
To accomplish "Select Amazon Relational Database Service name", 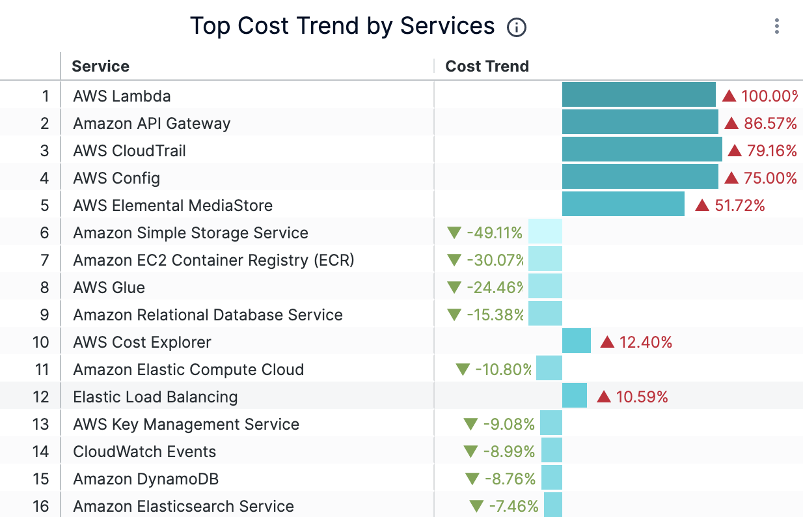I will (x=208, y=315).
